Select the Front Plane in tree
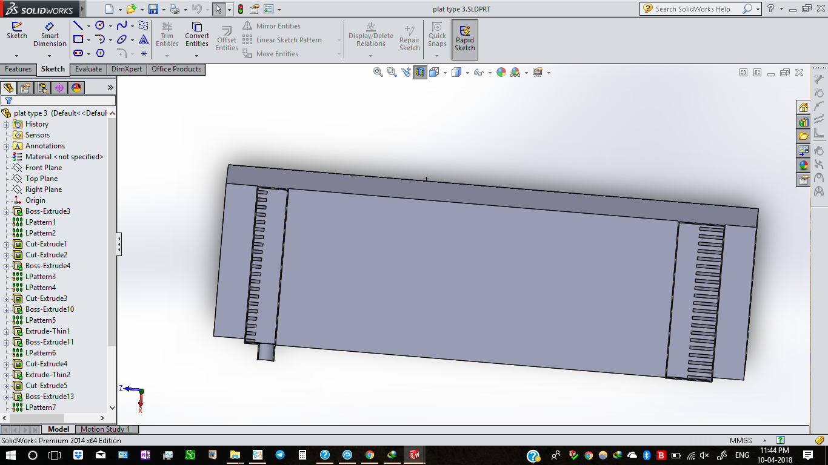 [x=44, y=168]
